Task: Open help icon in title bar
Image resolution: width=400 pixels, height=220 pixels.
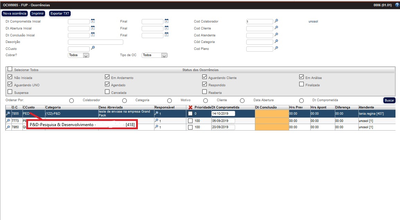Action: pos(397,5)
